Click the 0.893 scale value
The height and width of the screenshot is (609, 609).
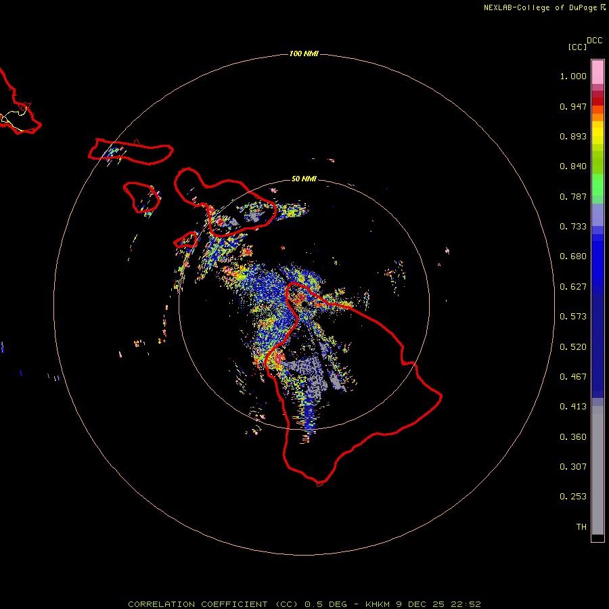pos(573,136)
